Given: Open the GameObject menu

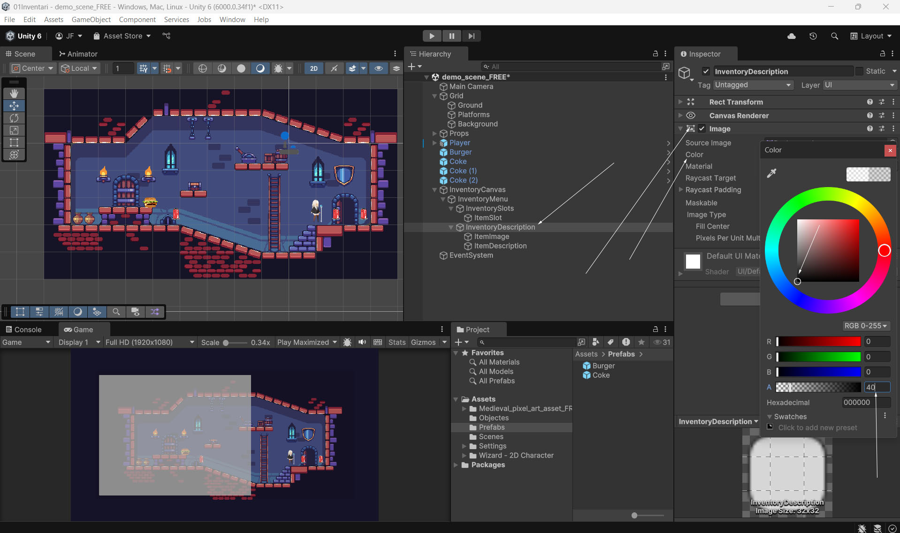Looking at the screenshot, I should click(x=91, y=19).
